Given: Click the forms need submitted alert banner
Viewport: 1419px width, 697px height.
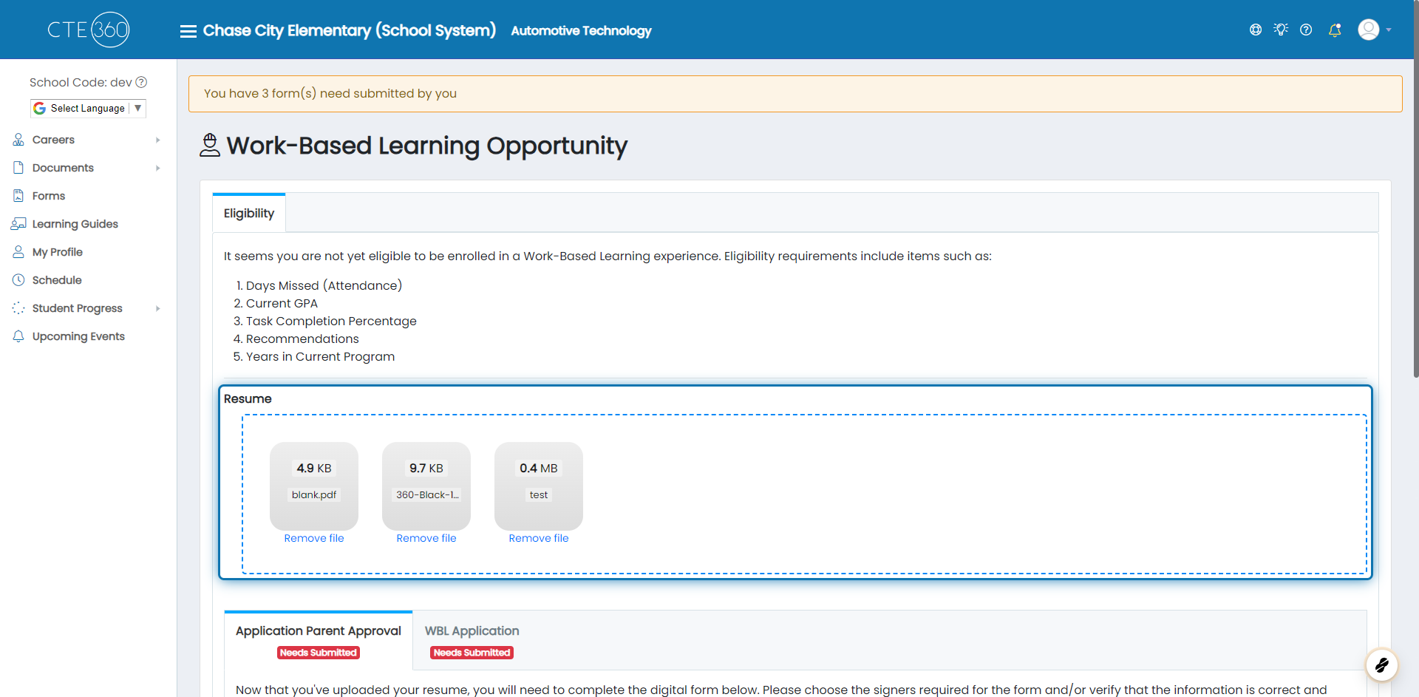Looking at the screenshot, I should 795,94.
